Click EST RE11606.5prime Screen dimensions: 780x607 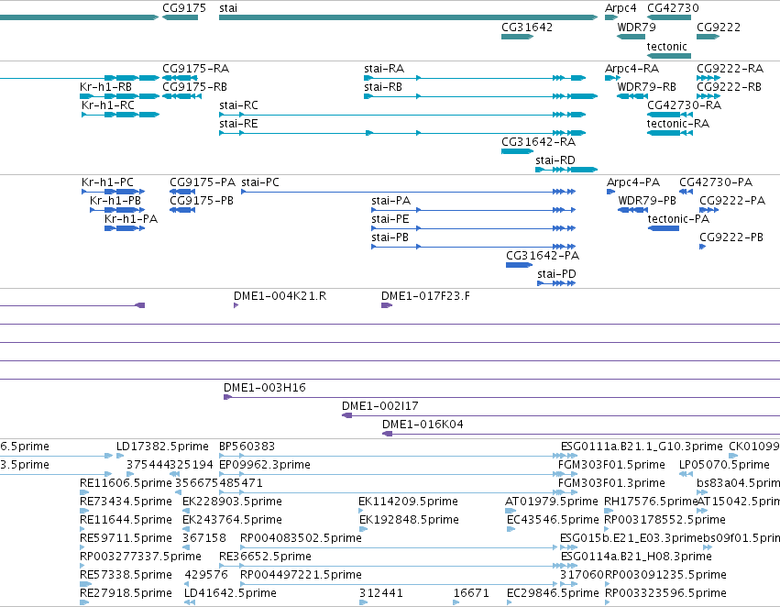pos(84,492)
